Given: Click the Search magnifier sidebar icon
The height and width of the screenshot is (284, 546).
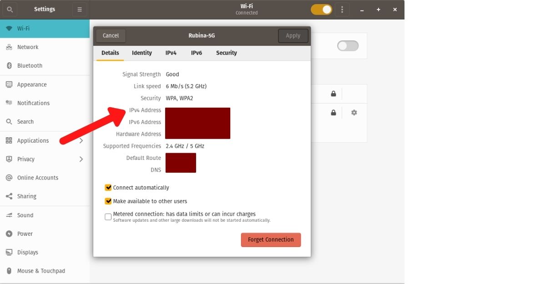Looking at the screenshot, I should [9, 122].
